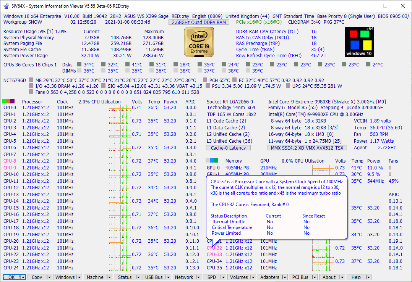Click the DIMM indicator square for 37°C

(x=200, y=70)
